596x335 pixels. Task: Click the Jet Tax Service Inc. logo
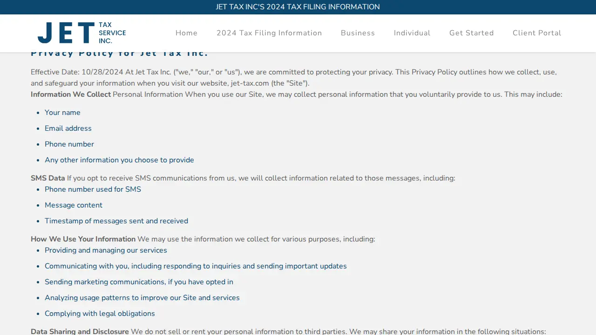point(82,33)
